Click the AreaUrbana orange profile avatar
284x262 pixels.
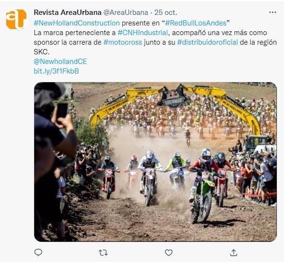point(16,19)
